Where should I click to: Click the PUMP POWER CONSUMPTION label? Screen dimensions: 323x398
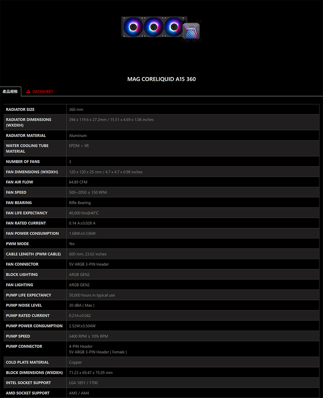tap(34, 326)
